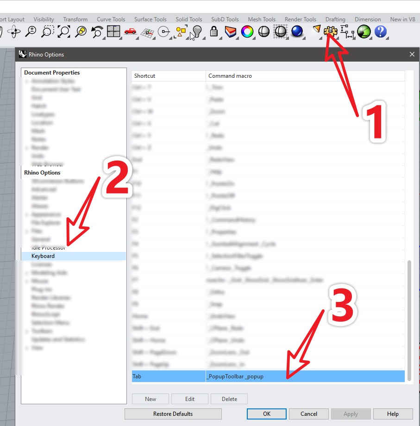The image size is (420, 426).
Task: Click the _PopupToolbar _popup macro cell
Action: tap(305, 376)
